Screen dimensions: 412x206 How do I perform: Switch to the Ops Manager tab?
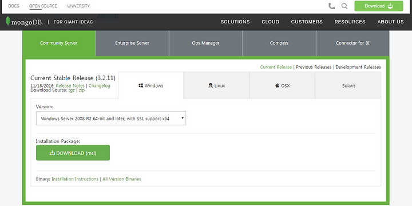205,43
